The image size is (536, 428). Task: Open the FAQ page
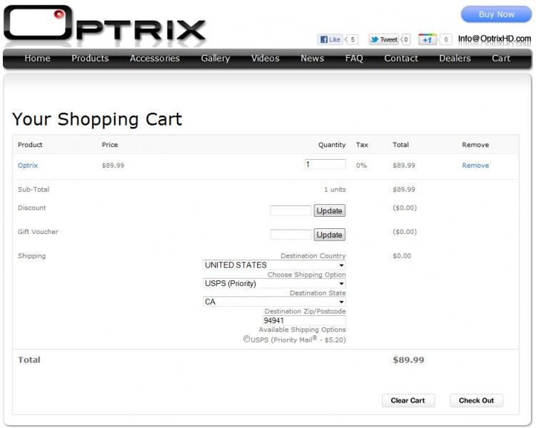click(354, 58)
